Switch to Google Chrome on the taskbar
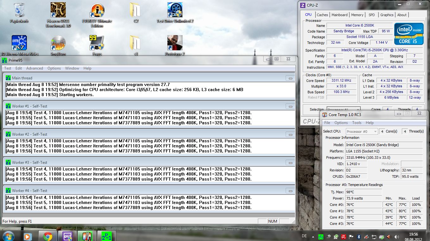 tap(48, 236)
